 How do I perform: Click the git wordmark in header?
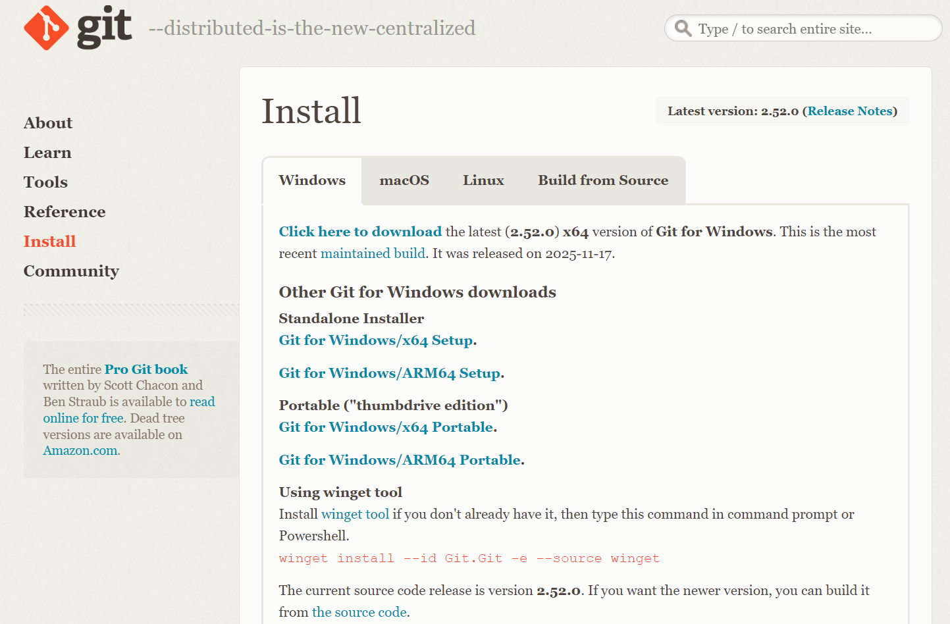click(x=104, y=28)
